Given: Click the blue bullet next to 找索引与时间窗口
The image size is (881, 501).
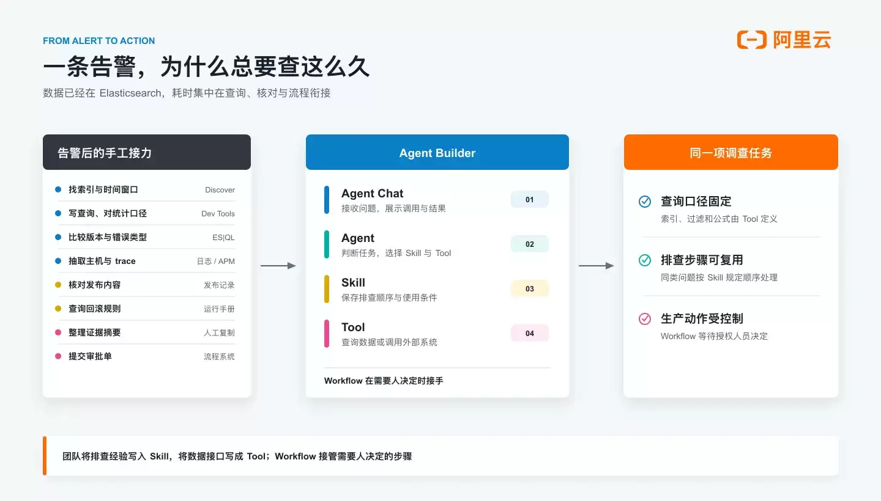Looking at the screenshot, I should 58,189.
